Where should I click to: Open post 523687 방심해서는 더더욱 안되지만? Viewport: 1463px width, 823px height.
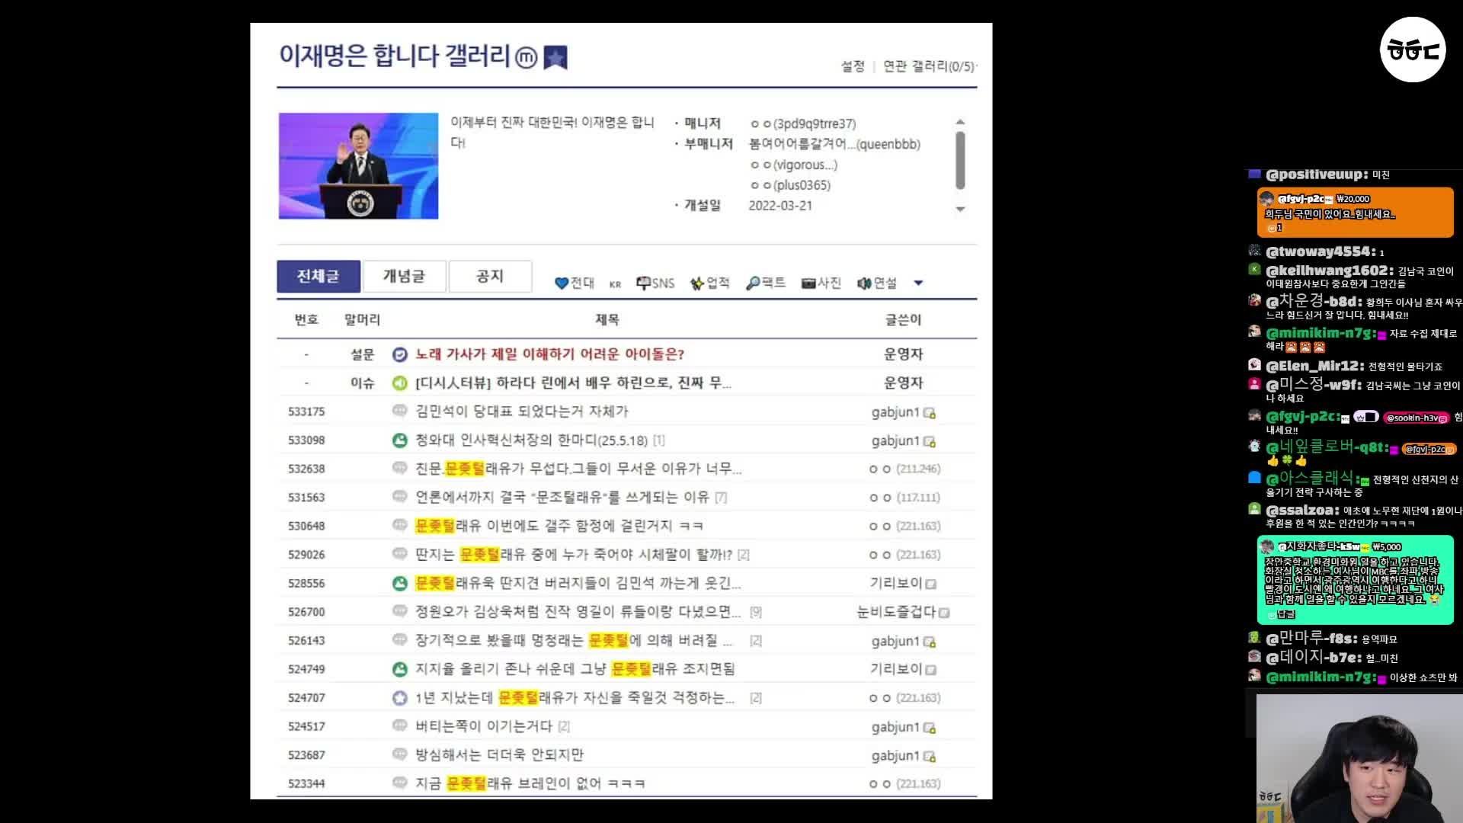click(499, 755)
